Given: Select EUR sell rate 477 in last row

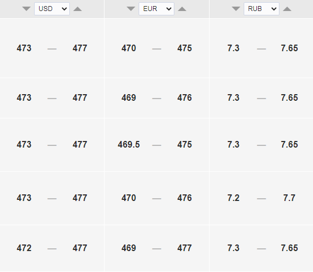Looking at the screenshot, I should [184, 248].
